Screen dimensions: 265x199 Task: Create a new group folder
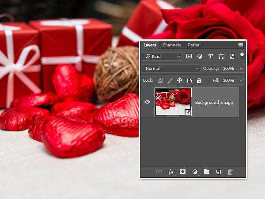[206, 172]
